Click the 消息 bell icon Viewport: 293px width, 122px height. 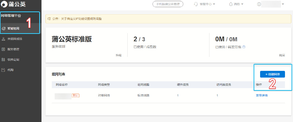click(231, 4)
